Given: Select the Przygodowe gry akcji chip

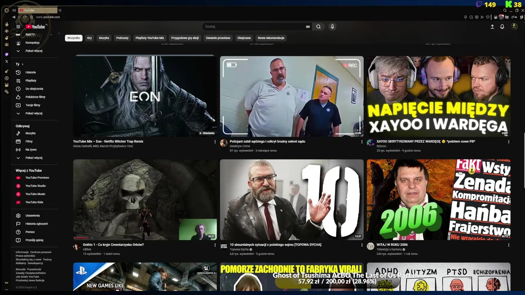Looking at the screenshot, I should pyautogui.click(x=185, y=38).
